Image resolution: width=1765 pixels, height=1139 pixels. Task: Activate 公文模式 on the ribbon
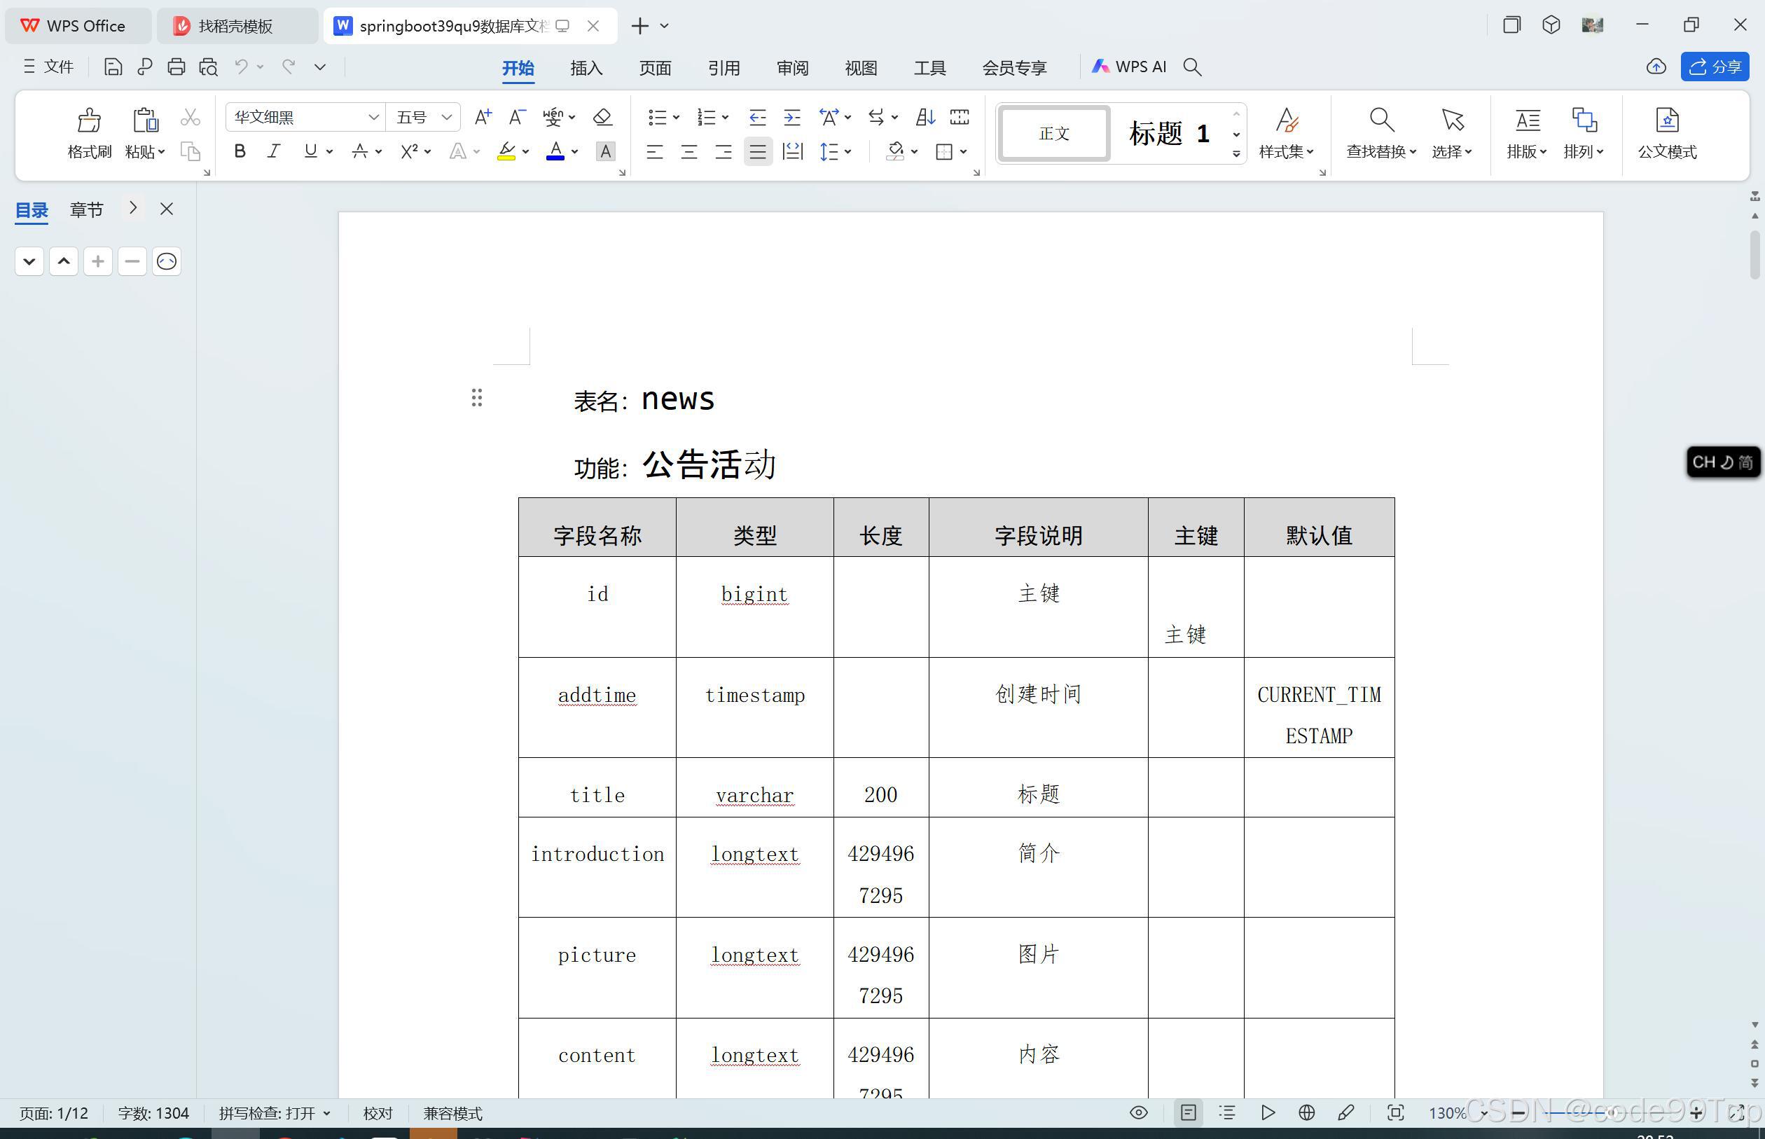point(1666,133)
